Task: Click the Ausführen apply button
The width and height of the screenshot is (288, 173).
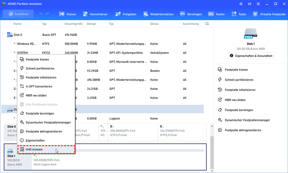Action: [18, 14]
